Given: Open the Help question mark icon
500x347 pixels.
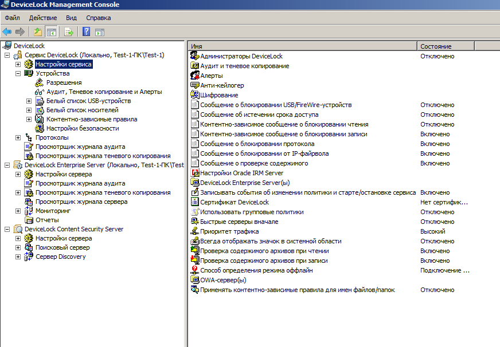Looking at the screenshot, I should pos(86,31).
